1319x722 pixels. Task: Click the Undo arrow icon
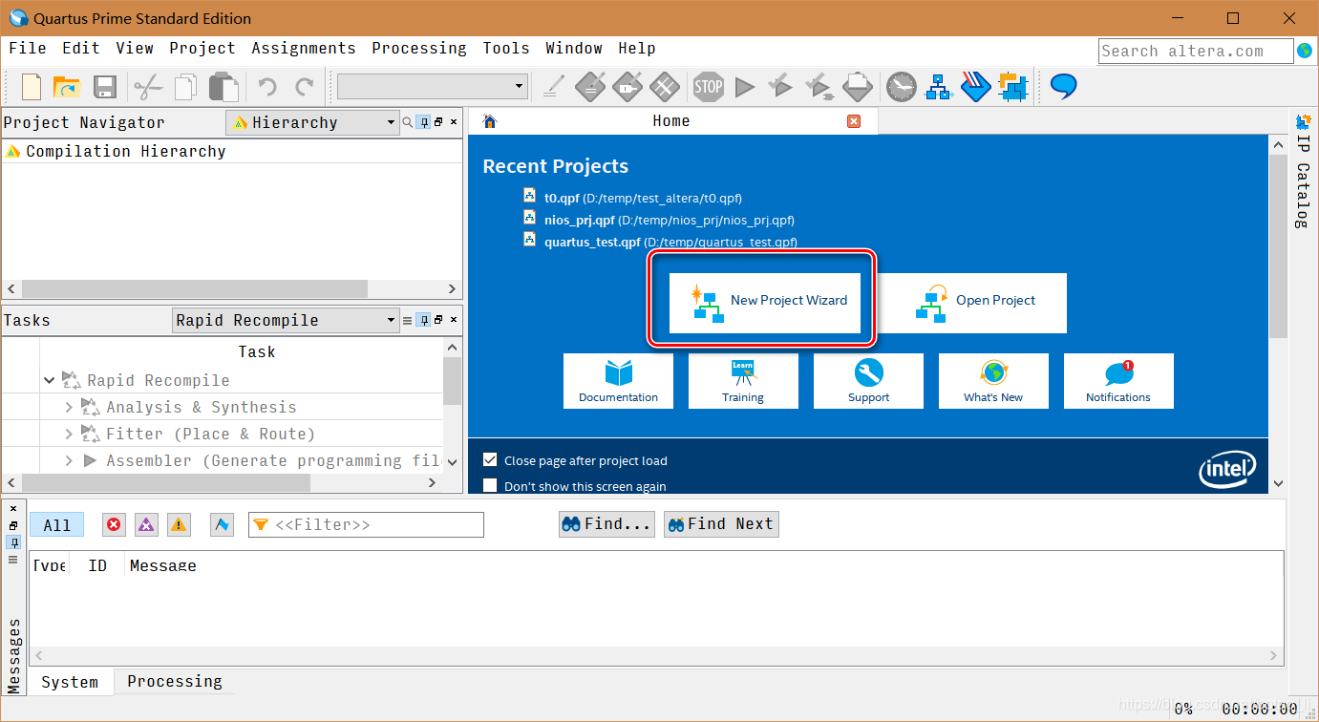point(267,88)
